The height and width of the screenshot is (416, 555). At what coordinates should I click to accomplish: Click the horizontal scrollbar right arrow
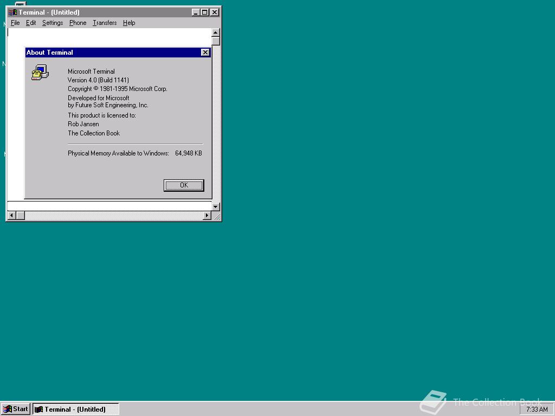(x=207, y=215)
